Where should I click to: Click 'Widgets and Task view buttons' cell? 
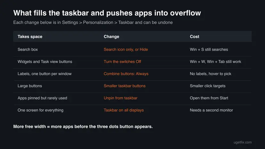click(45, 62)
